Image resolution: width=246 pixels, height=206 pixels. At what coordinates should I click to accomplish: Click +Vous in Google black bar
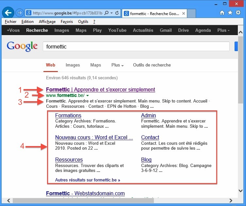click(x=13, y=30)
